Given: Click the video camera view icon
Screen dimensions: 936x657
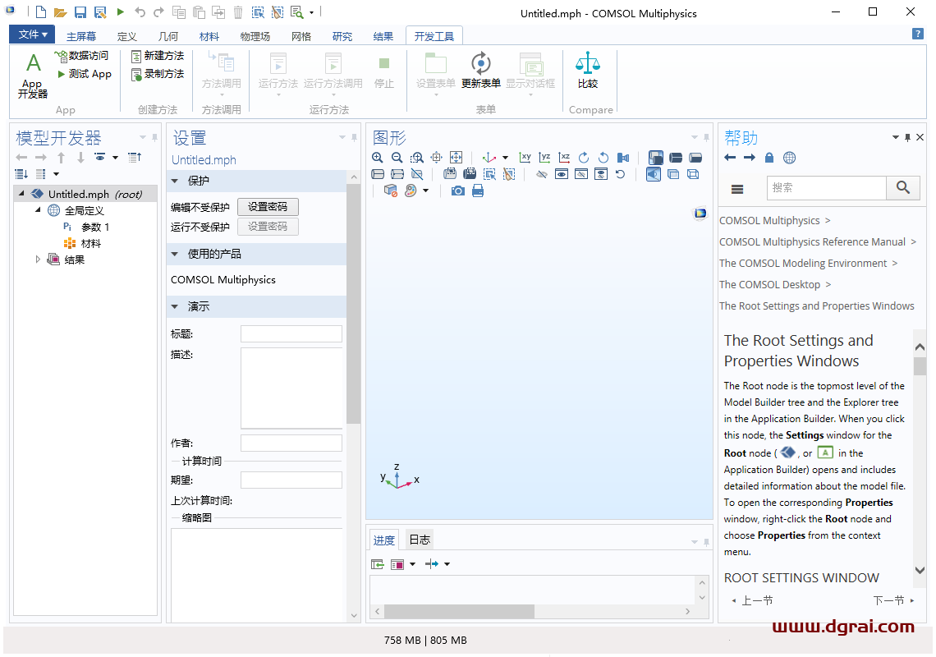Looking at the screenshot, I should [623, 158].
